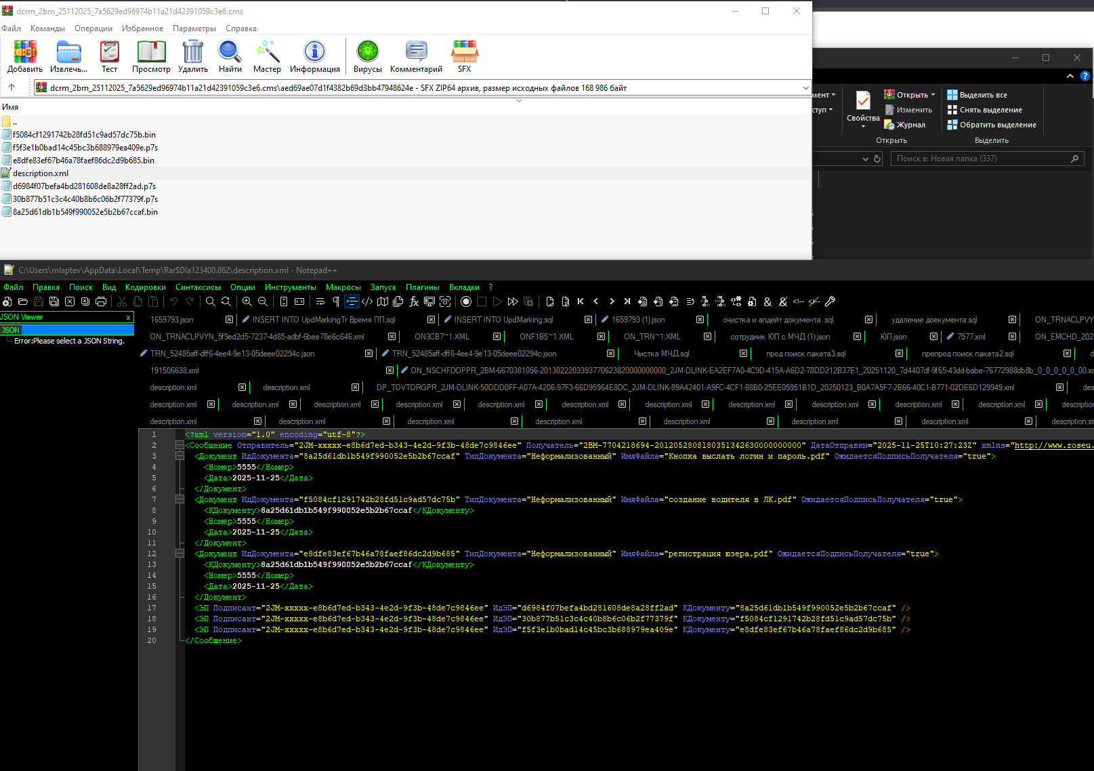Click the Print icon in Notepad++
The image size is (1094, 771).
[101, 301]
